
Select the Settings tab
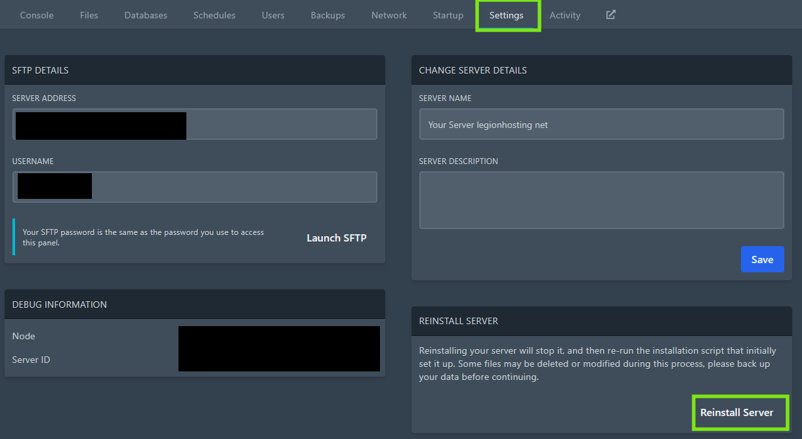507,15
